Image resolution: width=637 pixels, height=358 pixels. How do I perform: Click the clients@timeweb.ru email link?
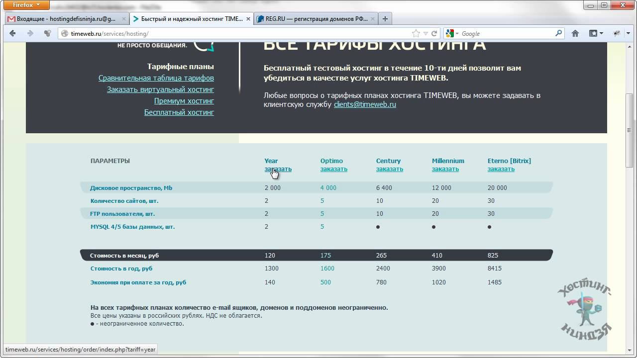(365, 104)
